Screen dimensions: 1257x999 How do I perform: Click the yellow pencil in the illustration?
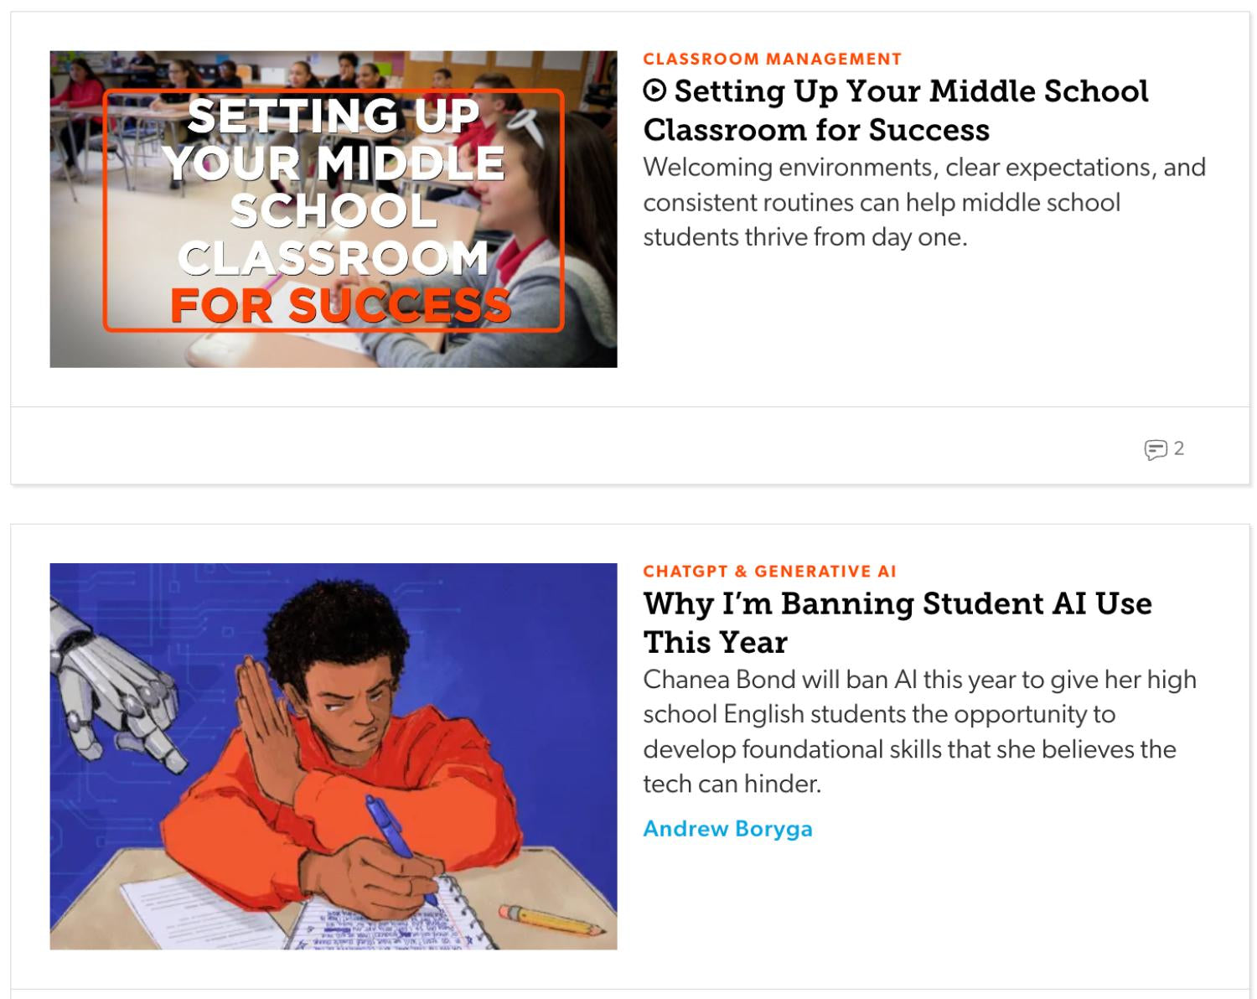[x=551, y=920]
